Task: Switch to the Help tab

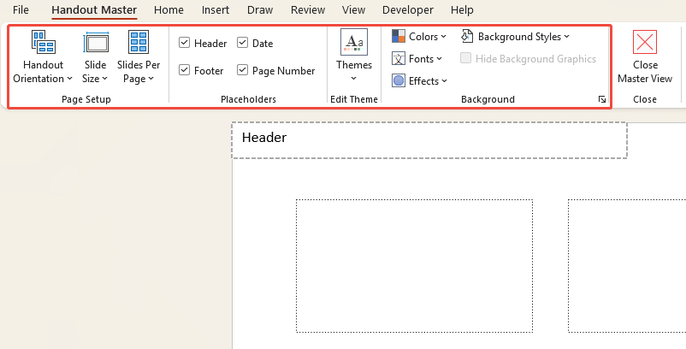Action: point(462,9)
